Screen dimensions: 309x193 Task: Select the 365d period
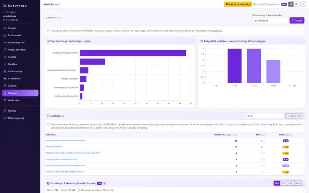(x=290, y=183)
